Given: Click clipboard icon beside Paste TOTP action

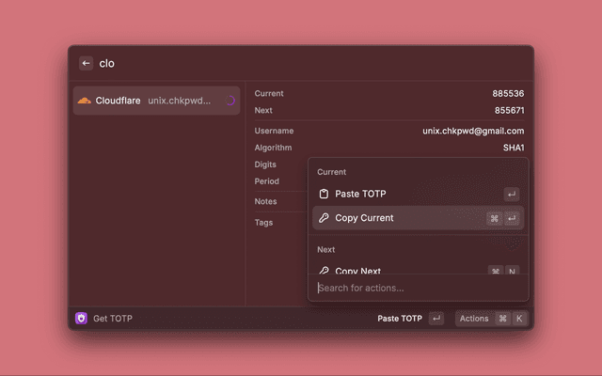Looking at the screenshot, I should point(324,194).
